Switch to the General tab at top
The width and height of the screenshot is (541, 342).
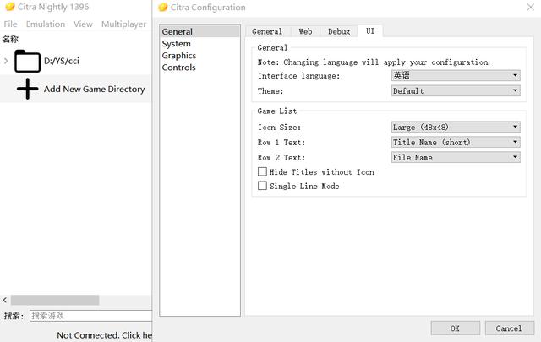click(267, 31)
